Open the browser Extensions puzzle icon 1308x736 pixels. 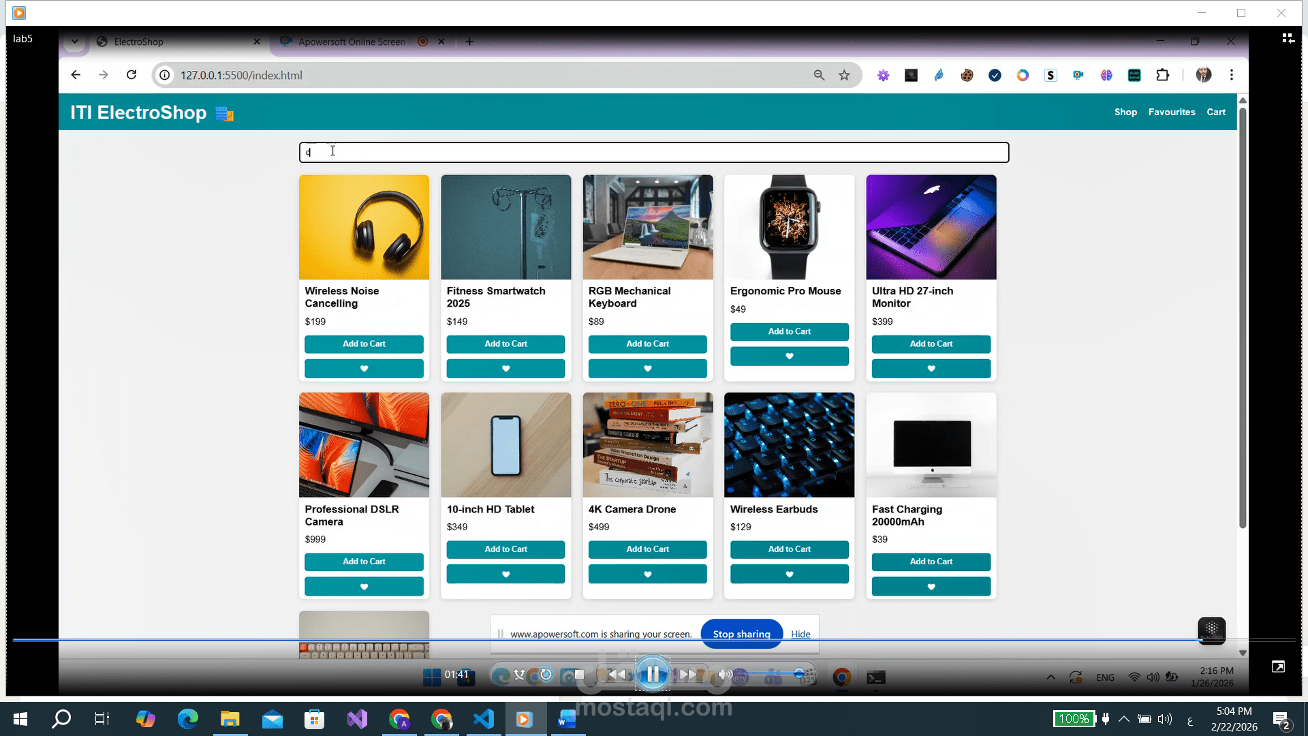coord(1162,76)
